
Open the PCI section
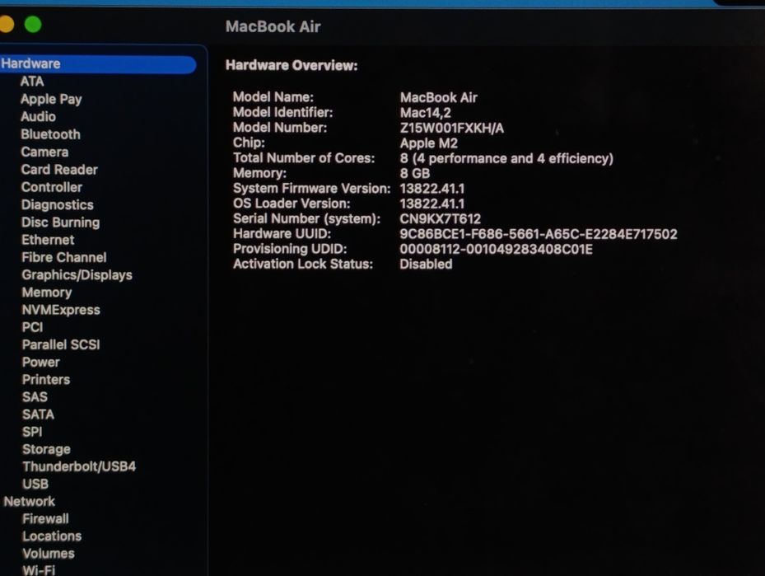pyautogui.click(x=32, y=327)
